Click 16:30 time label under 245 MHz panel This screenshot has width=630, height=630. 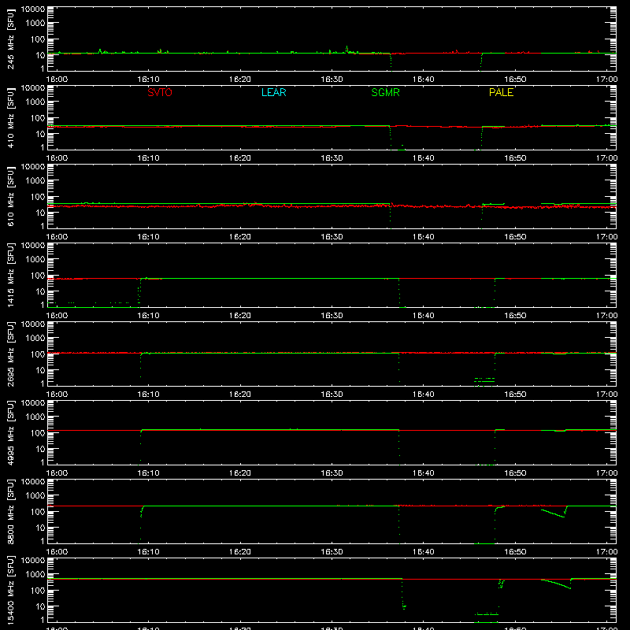pyautogui.click(x=332, y=80)
